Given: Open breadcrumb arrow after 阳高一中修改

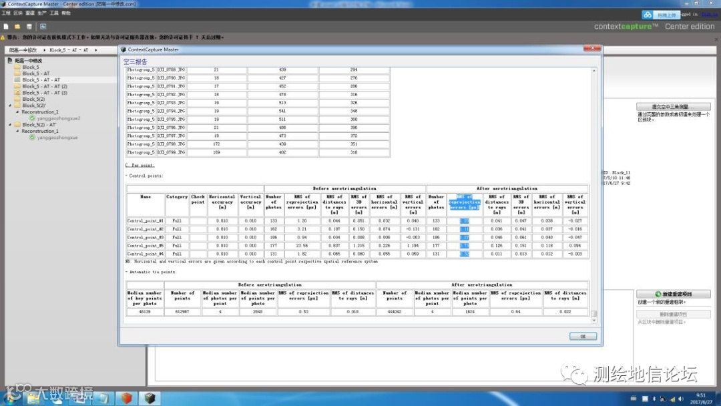Looking at the screenshot, I should pyautogui.click(x=45, y=50).
